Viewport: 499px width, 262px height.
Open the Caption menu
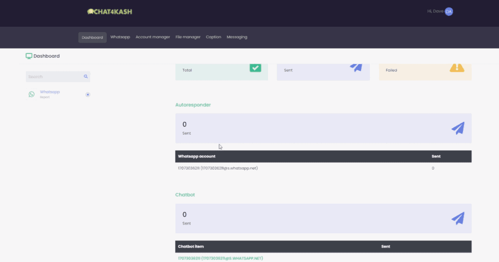click(x=213, y=37)
